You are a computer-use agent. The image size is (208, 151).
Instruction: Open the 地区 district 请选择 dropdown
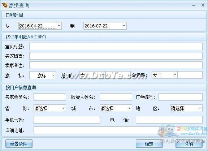point(200,108)
